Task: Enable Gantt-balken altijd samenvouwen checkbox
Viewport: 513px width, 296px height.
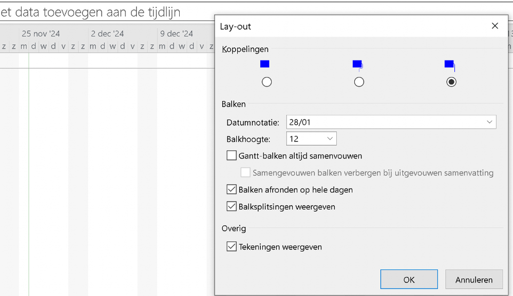Action: coord(232,155)
